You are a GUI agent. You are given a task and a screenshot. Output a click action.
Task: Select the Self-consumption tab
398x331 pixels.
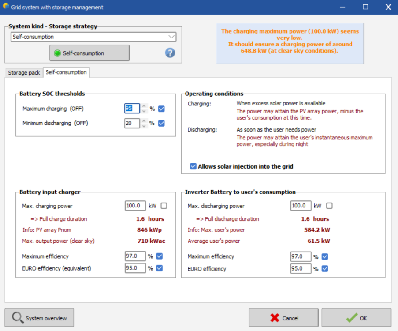[66, 72]
